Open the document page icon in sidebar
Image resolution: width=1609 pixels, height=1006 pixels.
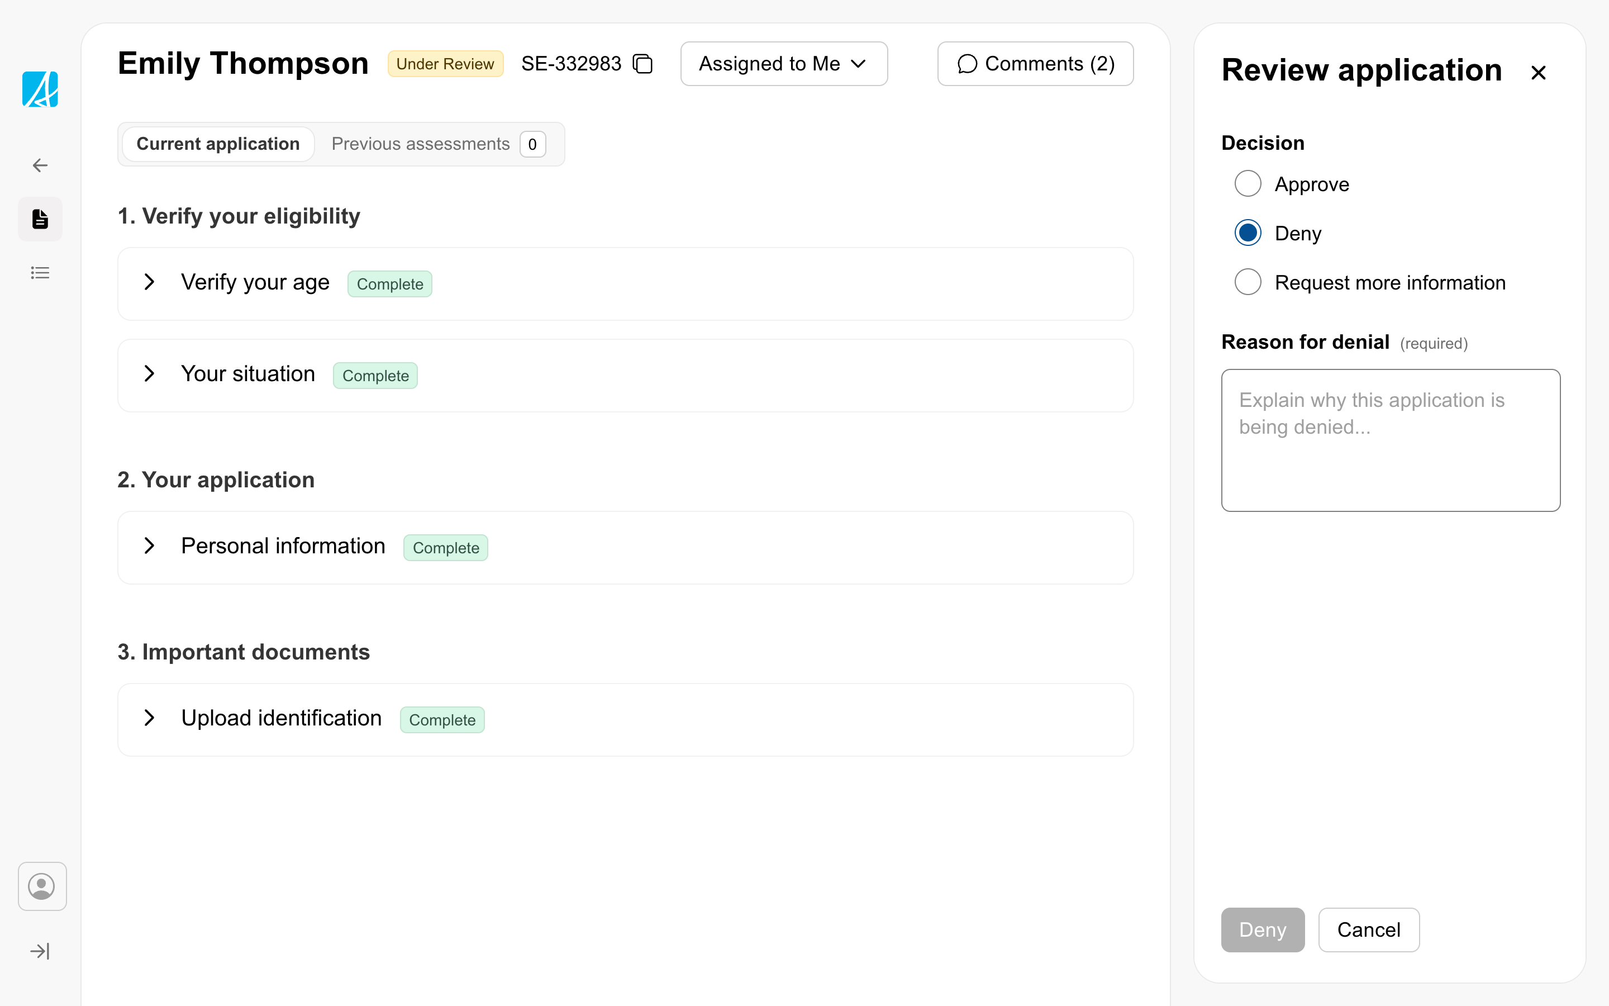[x=40, y=219]
